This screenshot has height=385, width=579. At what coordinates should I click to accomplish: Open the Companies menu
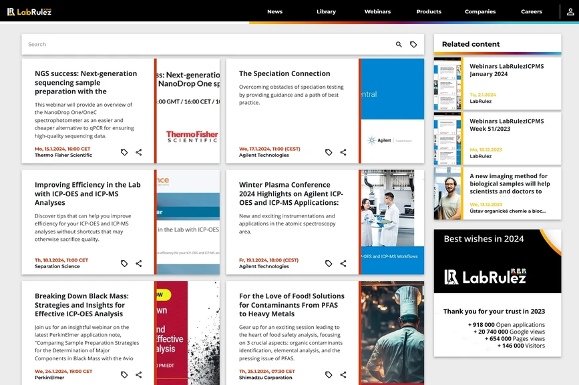[x=480, y=11]
